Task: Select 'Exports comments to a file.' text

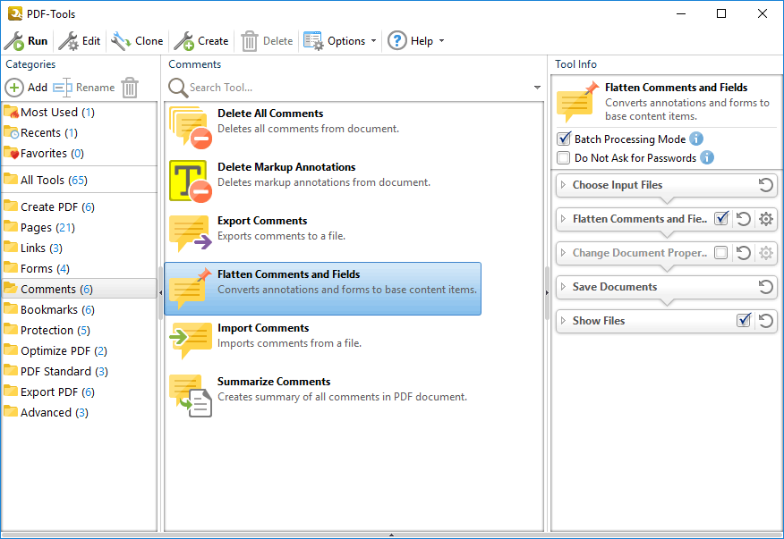Action: 281,236
